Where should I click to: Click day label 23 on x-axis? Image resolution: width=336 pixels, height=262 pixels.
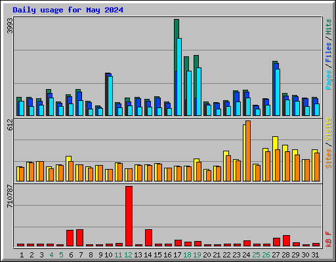236,255
